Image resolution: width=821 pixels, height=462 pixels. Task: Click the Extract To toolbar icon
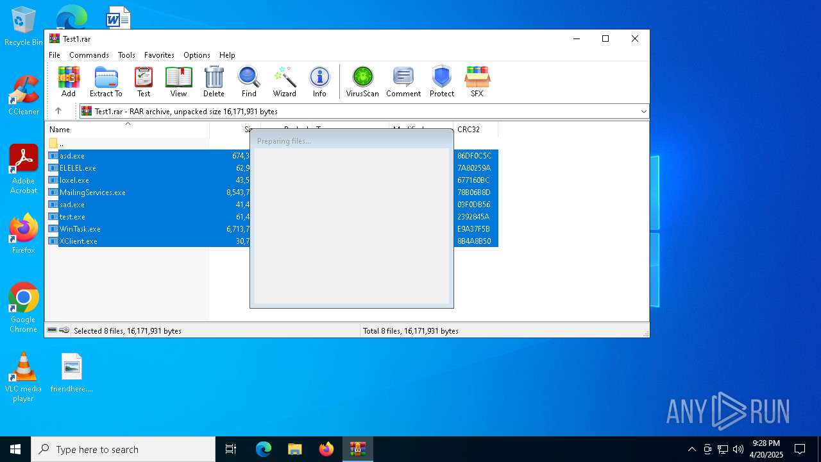tap(106, 81)
